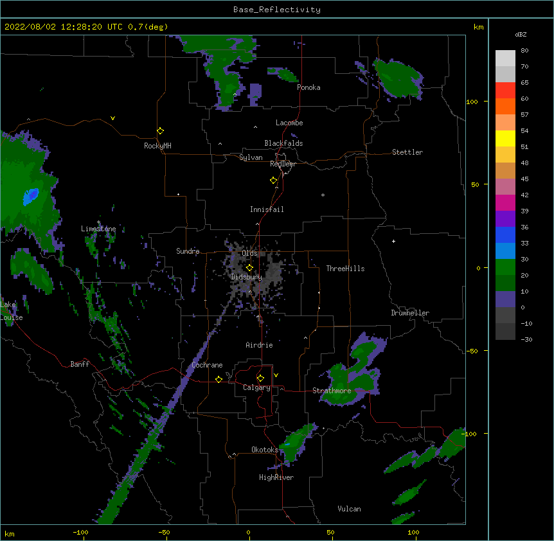Click the RedDeer label
Viewport: 554px width, 541px height.
tap(283, 164)
